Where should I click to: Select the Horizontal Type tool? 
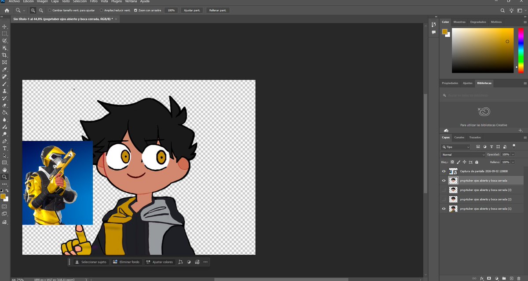(x=5, y=148)
